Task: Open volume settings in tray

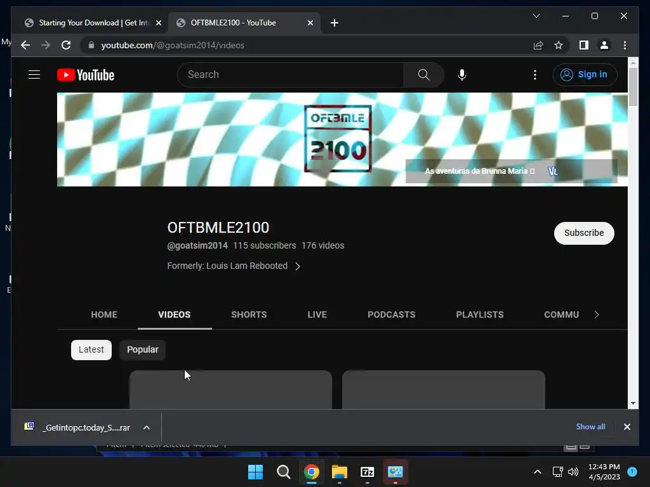Action: point(573,472)
